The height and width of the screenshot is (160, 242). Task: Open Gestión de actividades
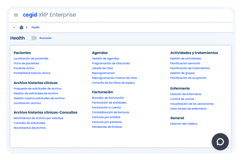(x=185, y=59)
